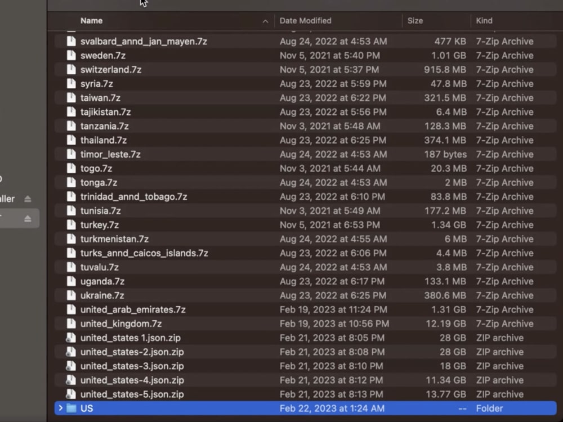Image resolution: width=563 pixels, height=422 pixels.
Task: Sort by the Name column header
Action: click(x=92, y=21)
